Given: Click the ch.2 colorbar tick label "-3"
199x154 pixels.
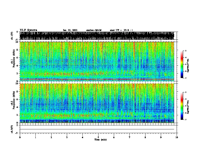Looking at the screenshot, I should [x=185, y=92].
